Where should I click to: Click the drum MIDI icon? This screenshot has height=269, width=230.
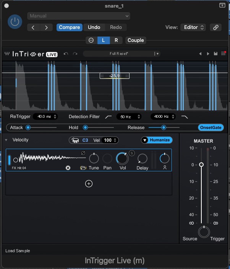coord(75,140)
